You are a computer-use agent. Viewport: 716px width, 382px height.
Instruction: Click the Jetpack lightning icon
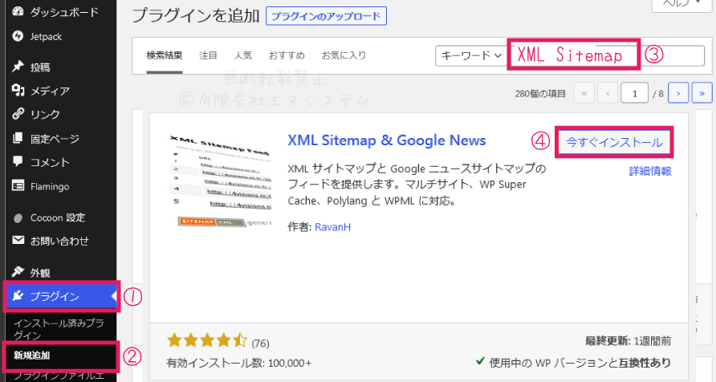pyautogui.click(x=18, y=36)
